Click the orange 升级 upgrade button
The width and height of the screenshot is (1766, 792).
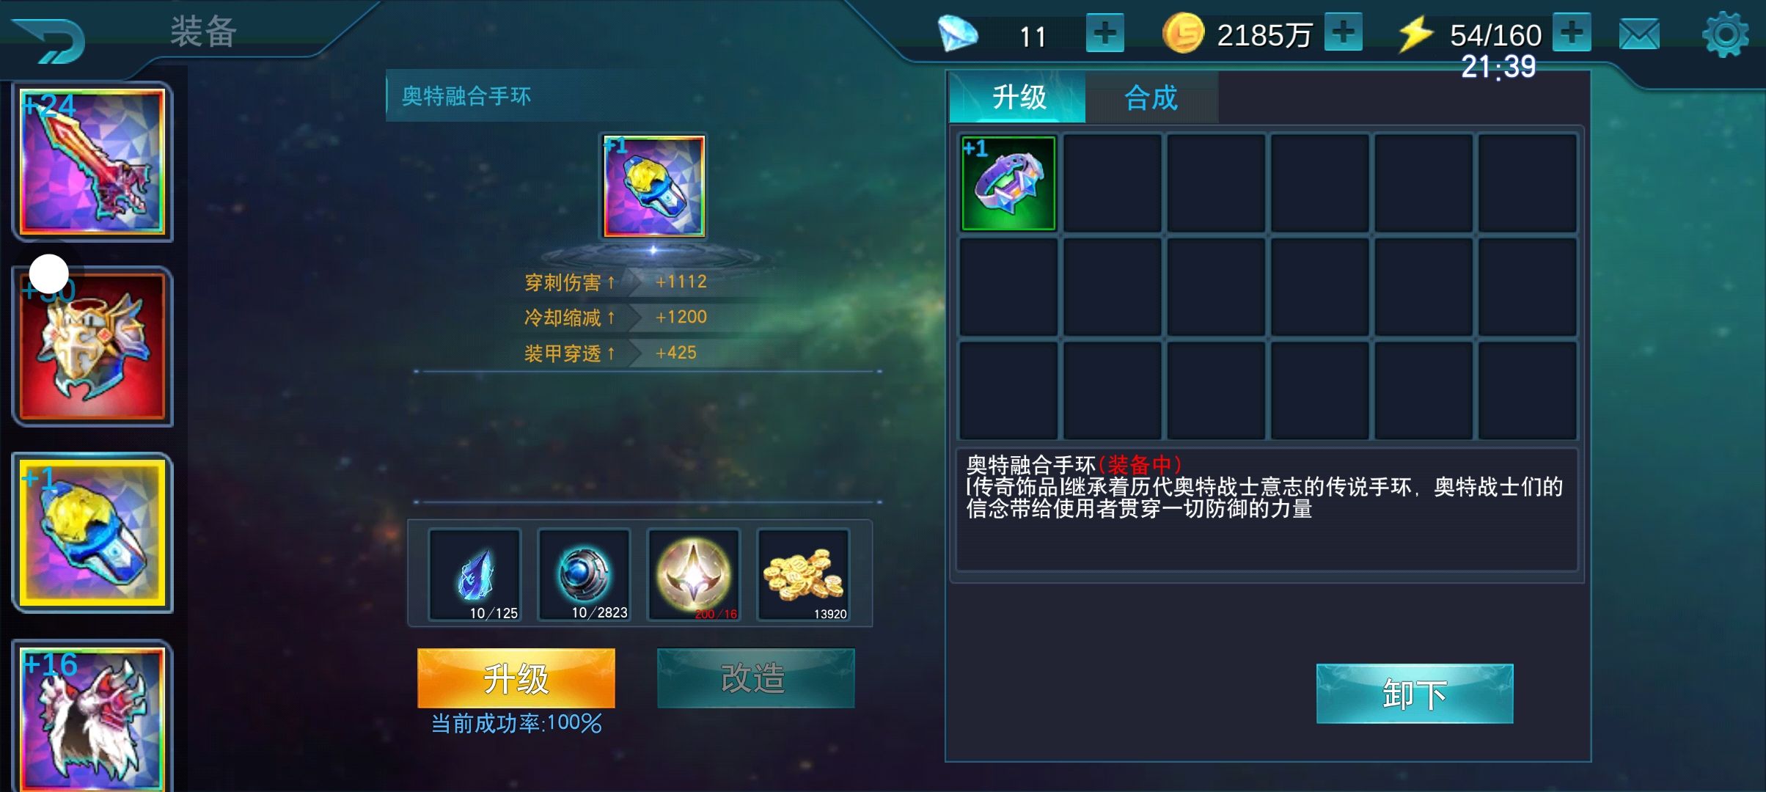pos(516,678)
